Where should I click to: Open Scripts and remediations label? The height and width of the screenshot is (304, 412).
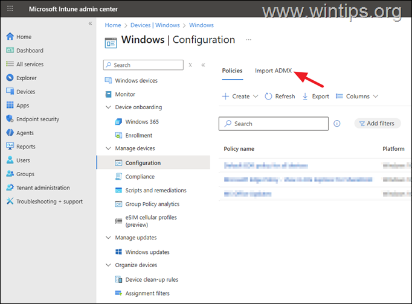(x=156, y=190)
